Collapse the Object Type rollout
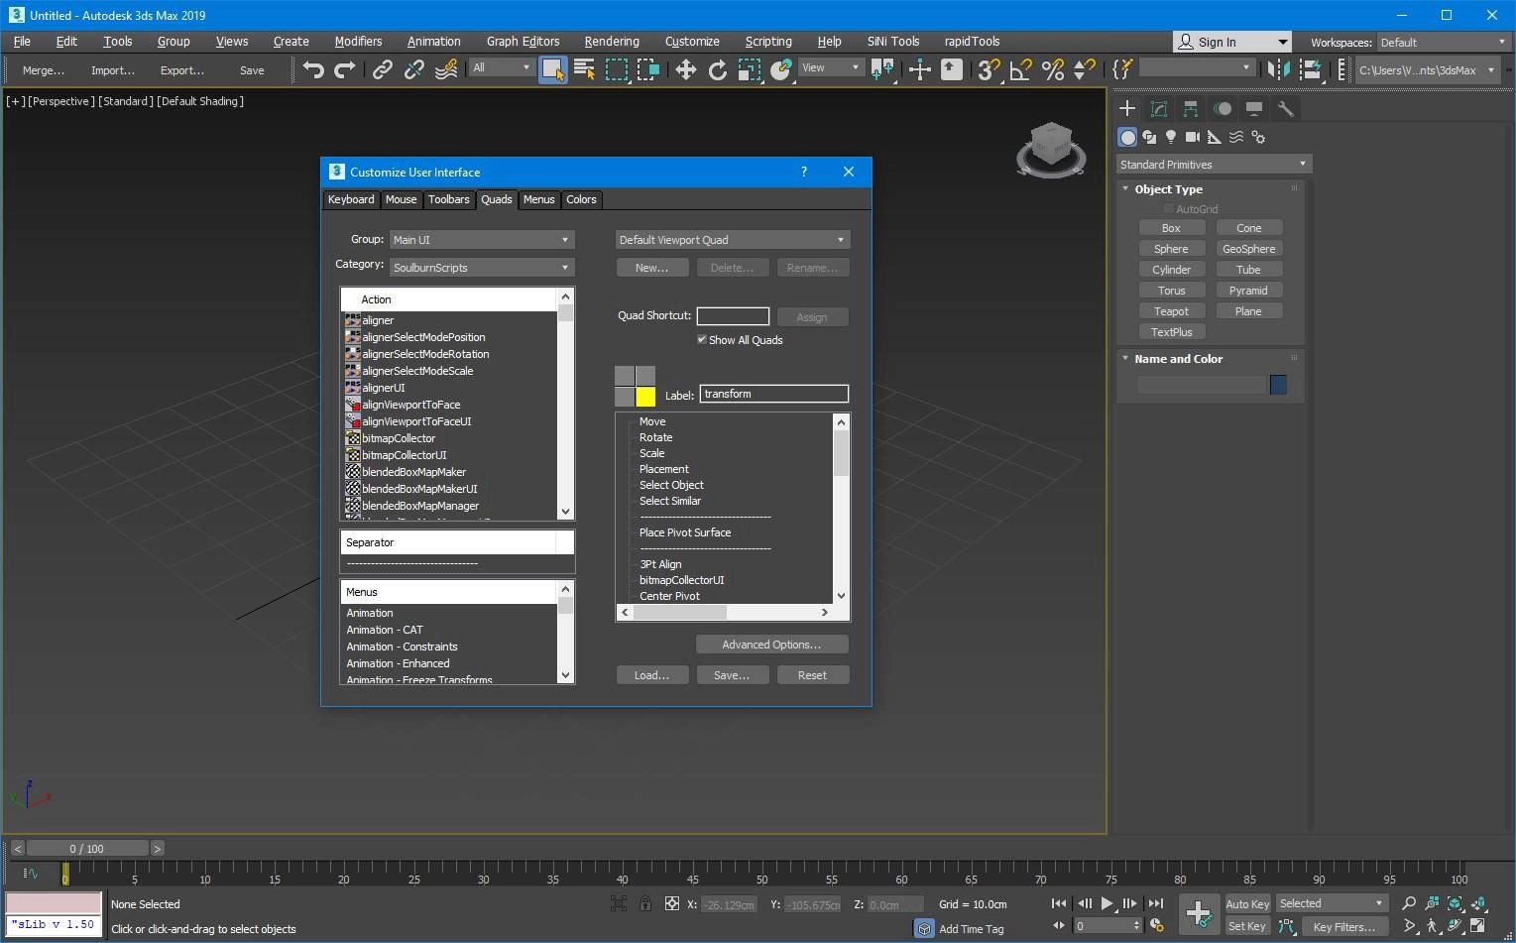This screenshot has width=1516, height=943. (1168, 189)
